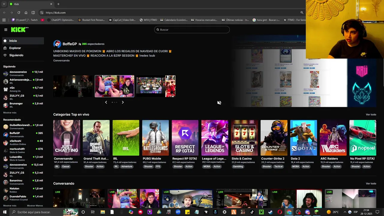Click Gambling tag under Slots & Casino

click(238, 166)
